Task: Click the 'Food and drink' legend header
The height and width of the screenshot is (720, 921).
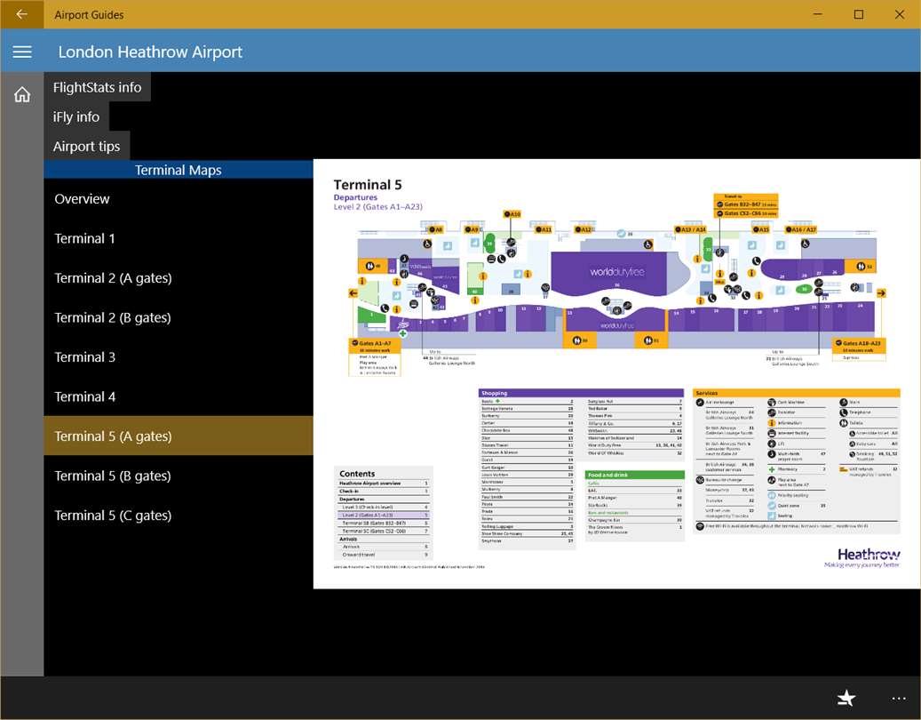Action: pyautogui.click(x=634, y=475)
